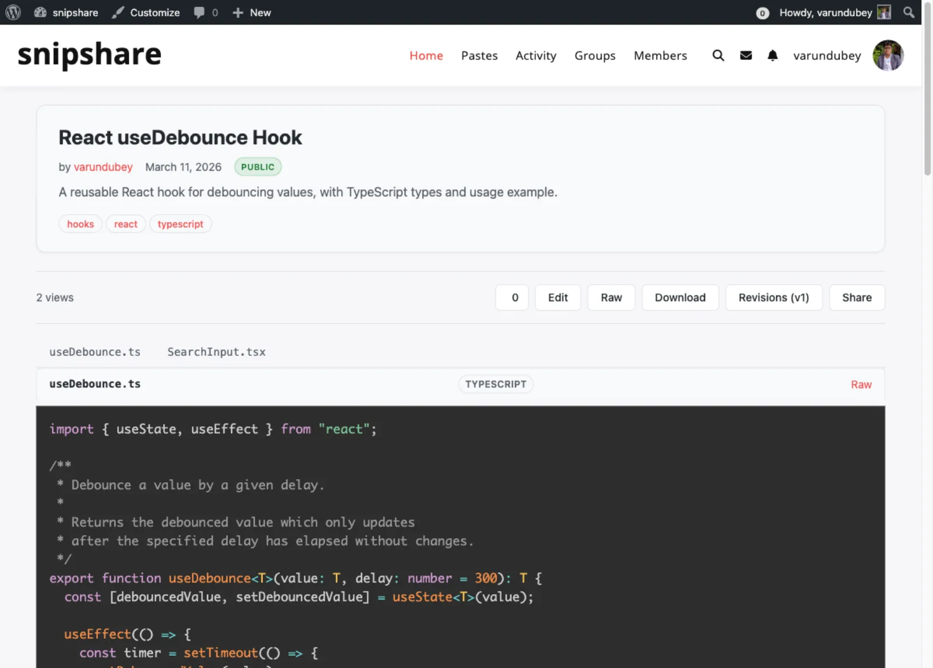Viewport: 933px width, 668px height.
Task: Go to the Home menu item
Action: coord(426,55)
